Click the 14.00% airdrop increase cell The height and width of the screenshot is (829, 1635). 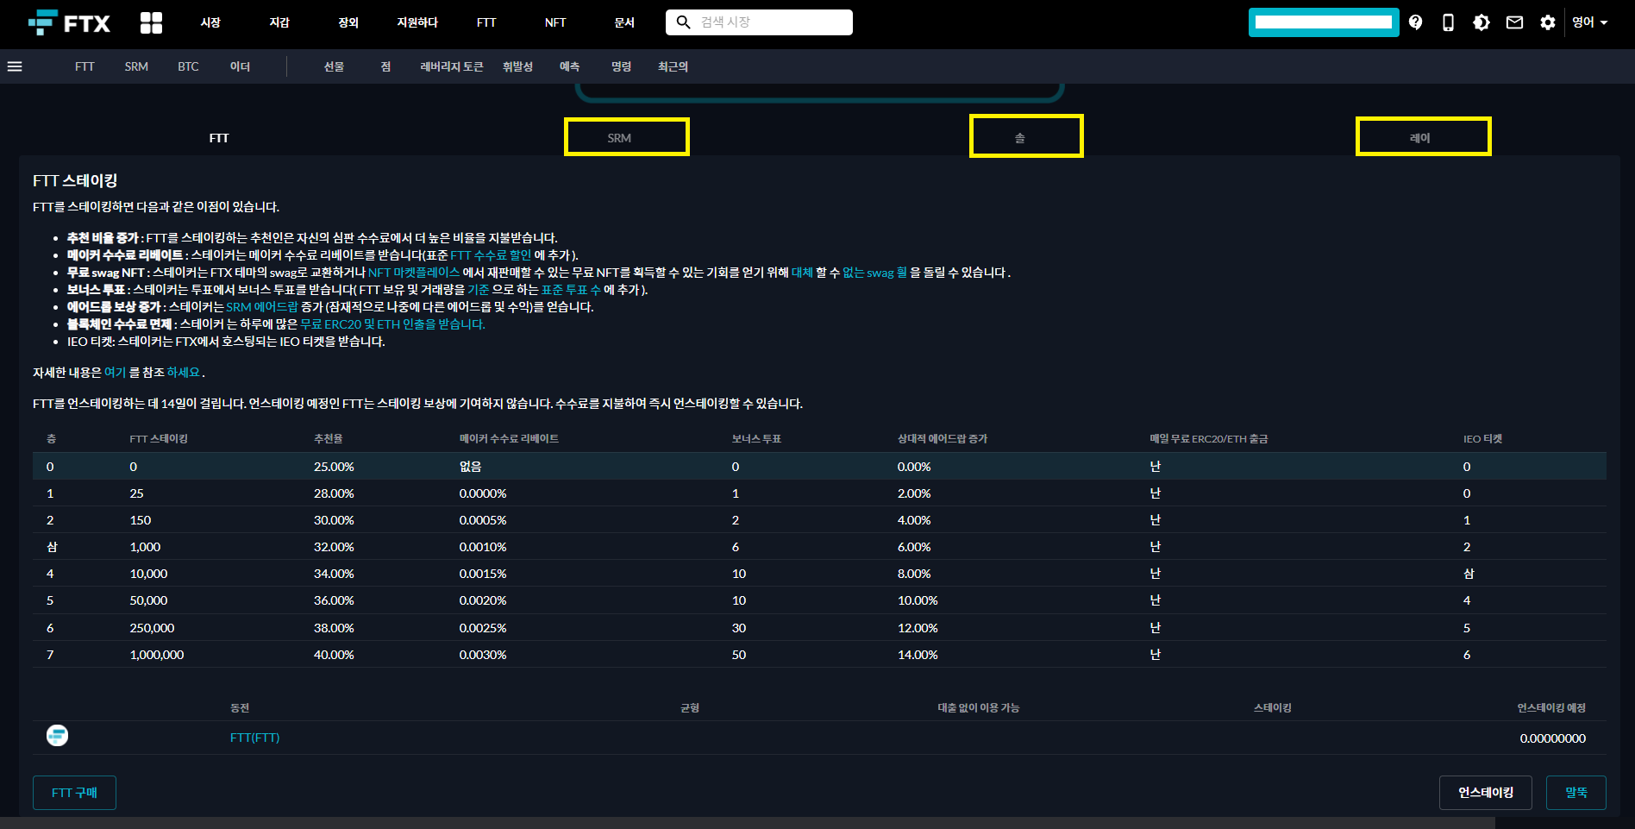(918, 655)
